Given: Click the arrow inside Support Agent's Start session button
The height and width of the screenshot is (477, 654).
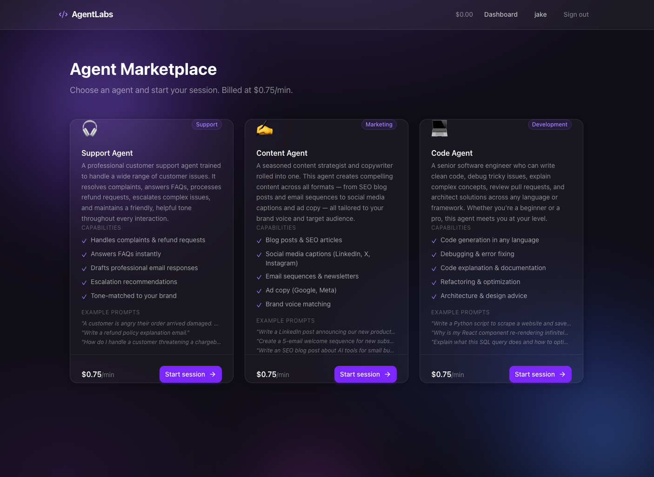Looking at the screenshot, I should [212, 374].
